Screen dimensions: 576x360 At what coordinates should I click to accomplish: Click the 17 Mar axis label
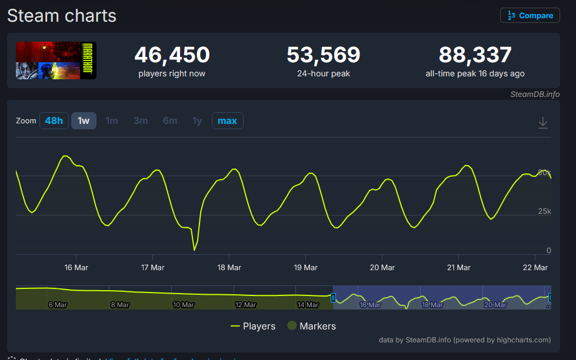point(152,268)
